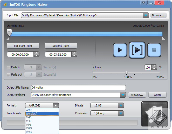Viewport: 172px width, 134px height.
Task: Click the volume value 100 field
Action: coord(148,67)
